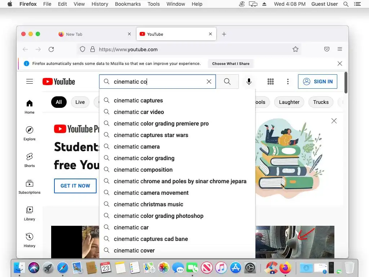Click SIGN IN button

tap(317, 82)
